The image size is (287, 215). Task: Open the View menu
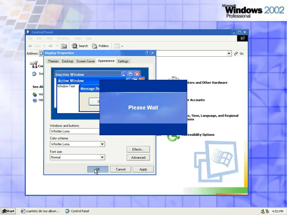[x=49, y=38]
